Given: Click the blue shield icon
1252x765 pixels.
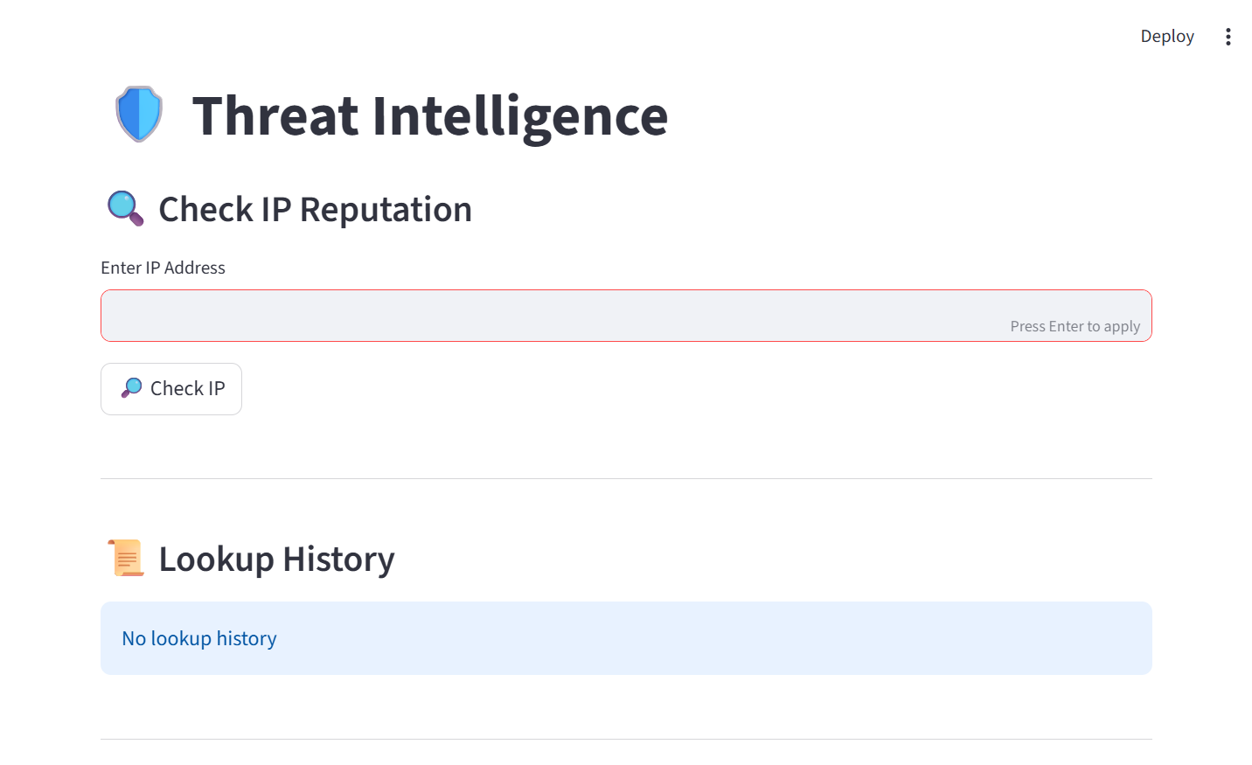Looking at the screenshot, I should point(139,115).
